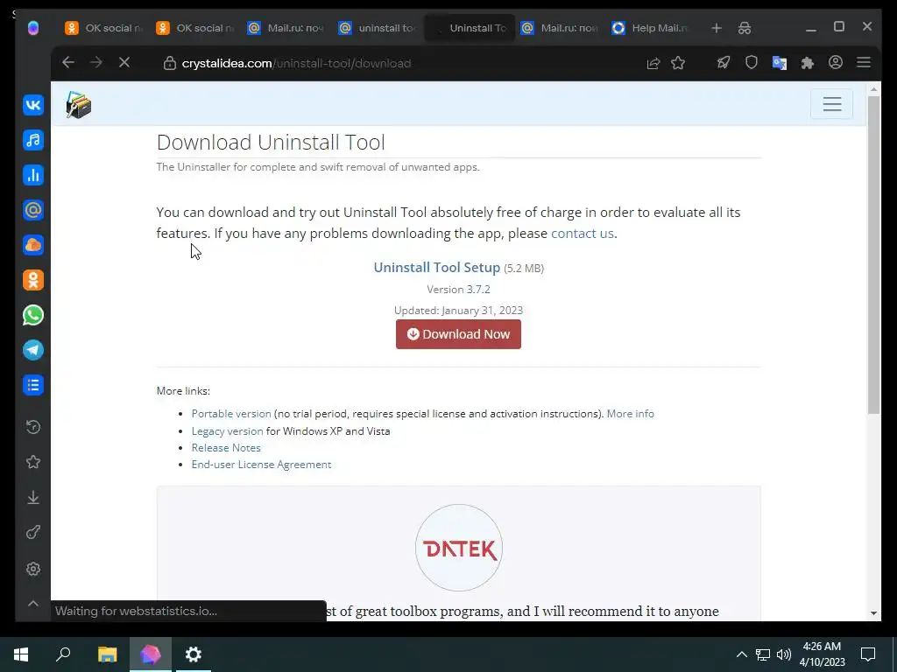Open File Explorer from the taskbar
The height and width of the screenshot is (672, 897).
click(107, 654)
